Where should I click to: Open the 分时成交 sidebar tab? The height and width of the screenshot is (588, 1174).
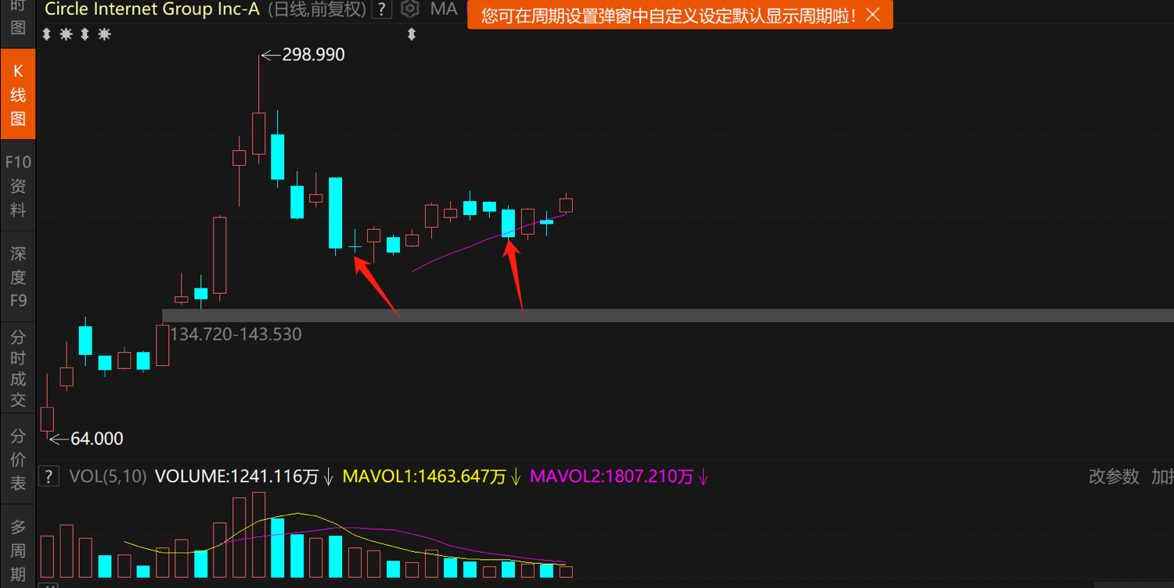point(18,367)
